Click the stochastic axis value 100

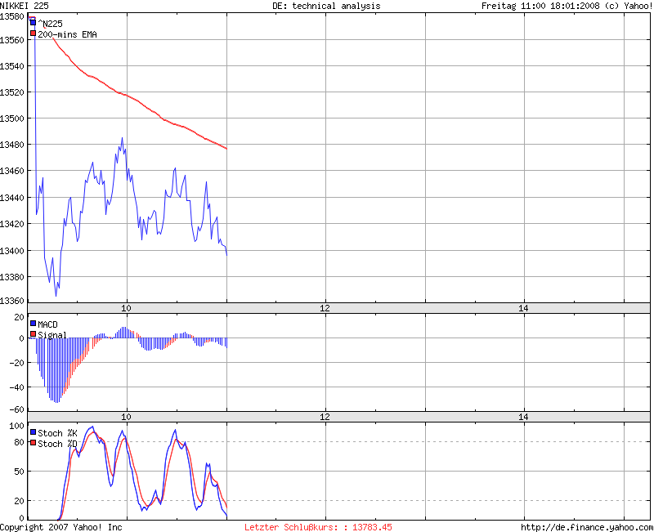click(16, 426)
